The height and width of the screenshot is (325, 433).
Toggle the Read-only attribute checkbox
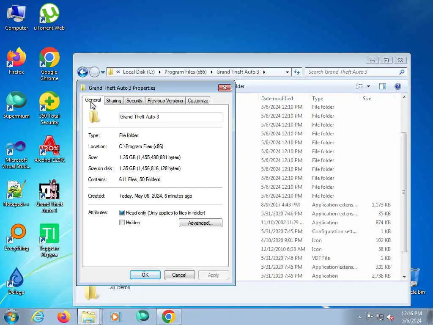coord(122,213)
